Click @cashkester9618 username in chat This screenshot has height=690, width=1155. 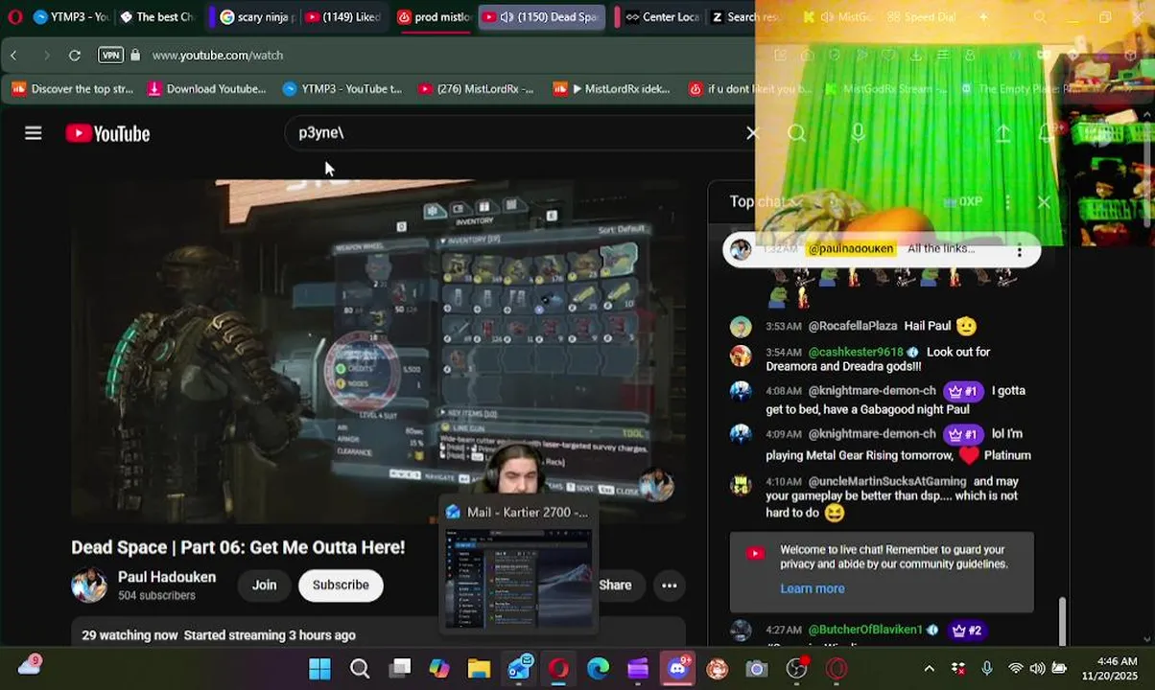(856, 352)
